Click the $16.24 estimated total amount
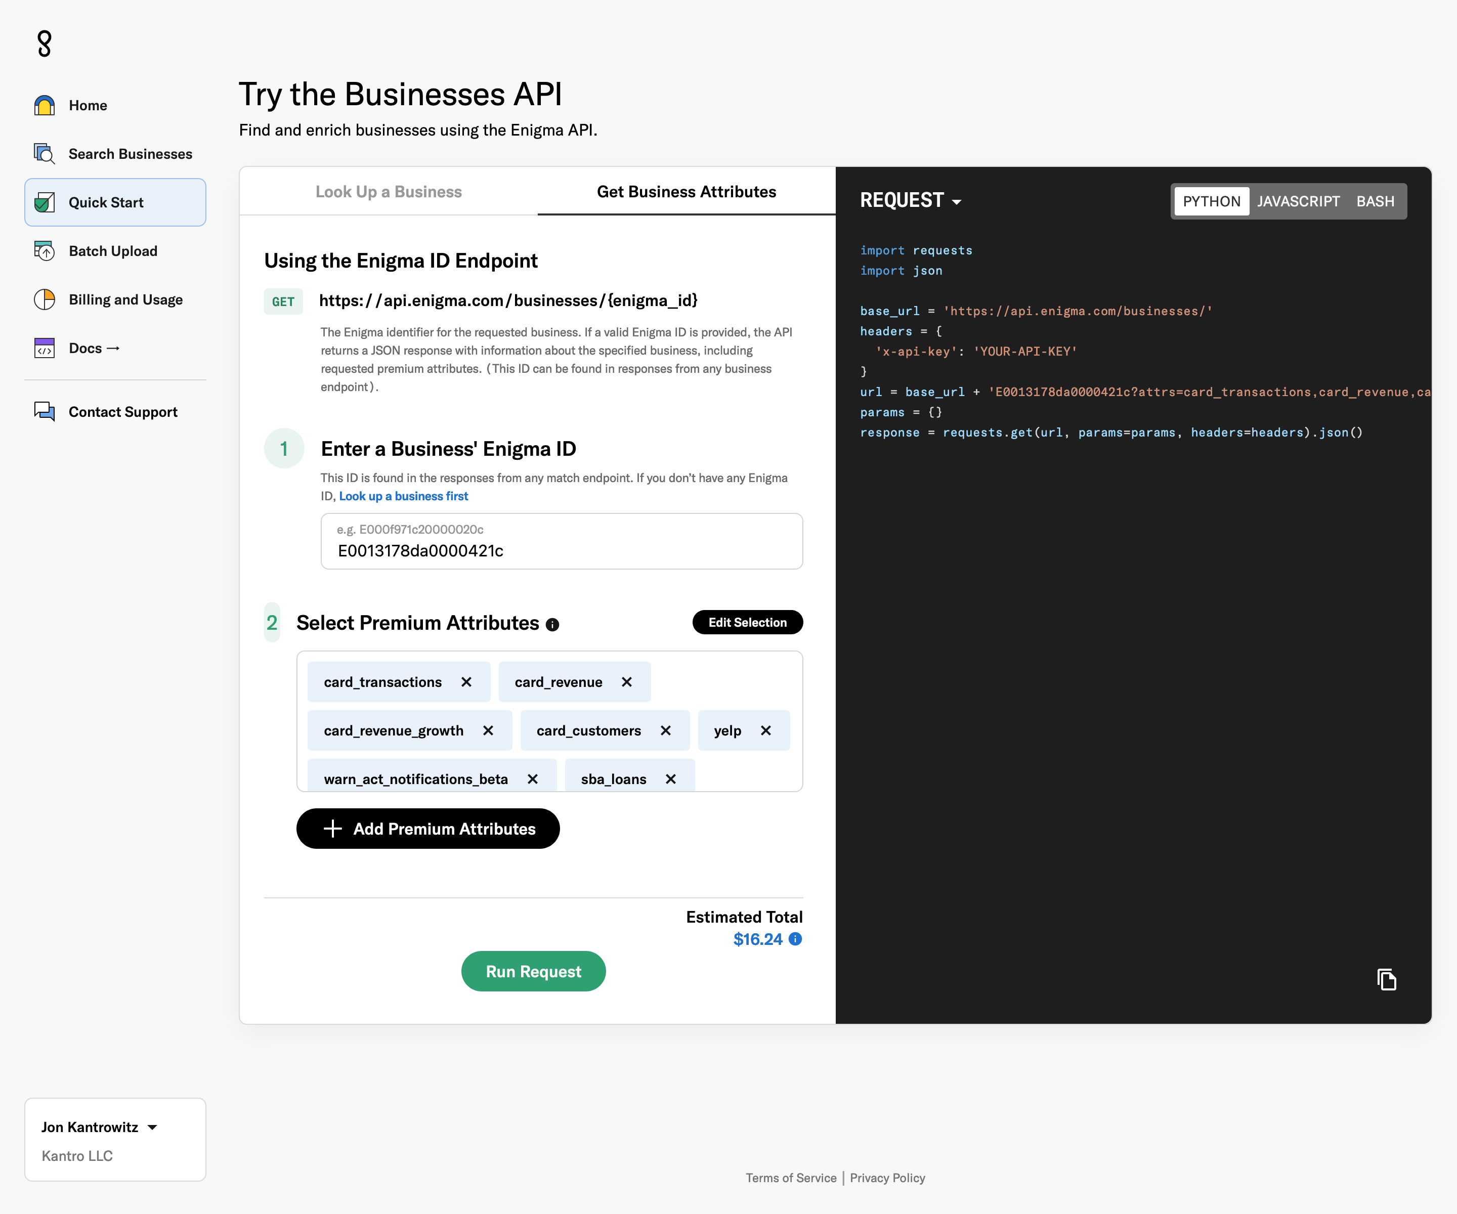The width and height of the screenshot is (1457, 1214). click(x=758, y=939)
